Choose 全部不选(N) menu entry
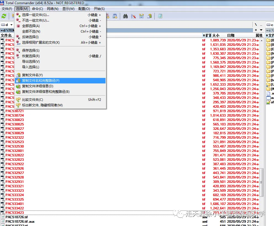274x226 pixels. tap(60, 31)
